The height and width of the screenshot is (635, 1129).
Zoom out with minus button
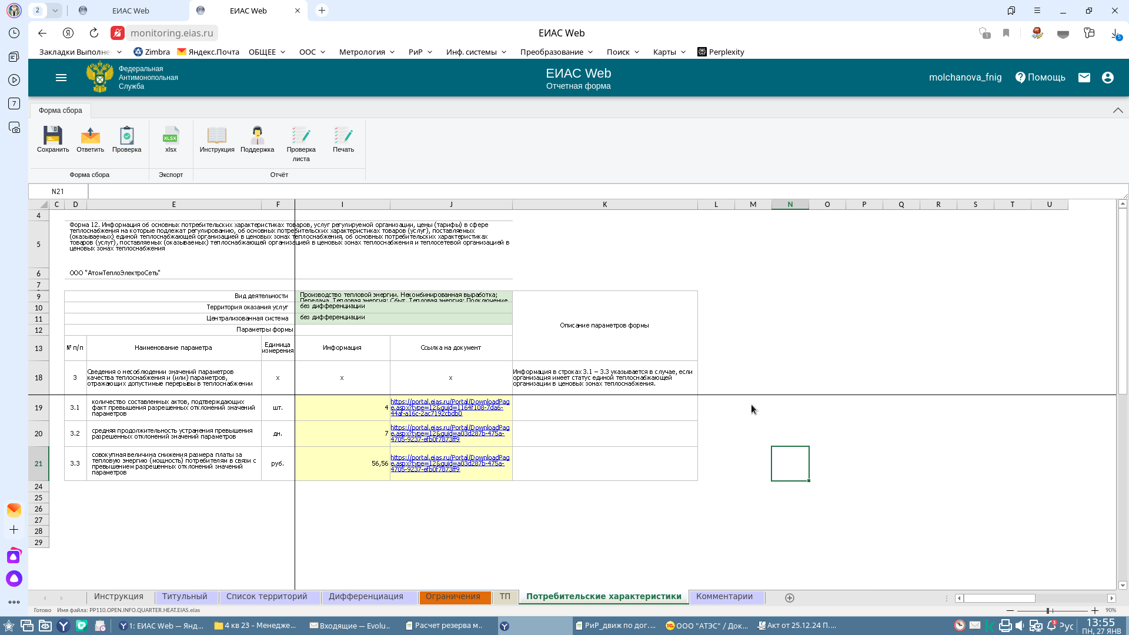[1010, 611]
